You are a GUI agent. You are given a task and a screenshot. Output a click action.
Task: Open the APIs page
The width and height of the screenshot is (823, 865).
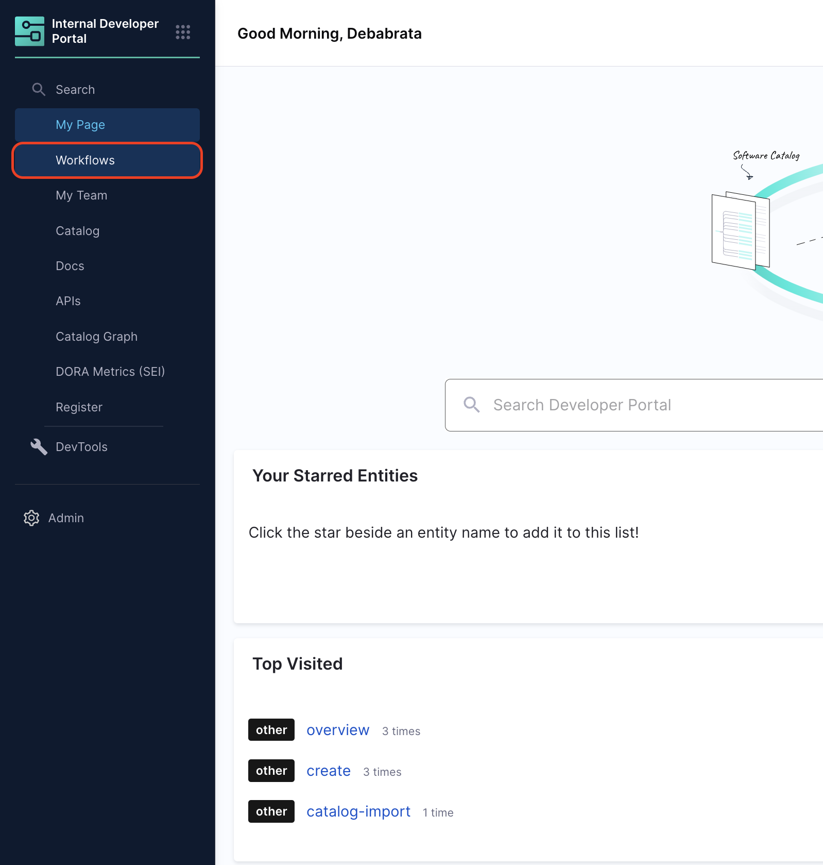point(68,301)
